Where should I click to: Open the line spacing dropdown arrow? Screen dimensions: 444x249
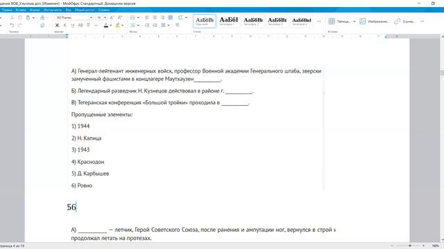169,26
